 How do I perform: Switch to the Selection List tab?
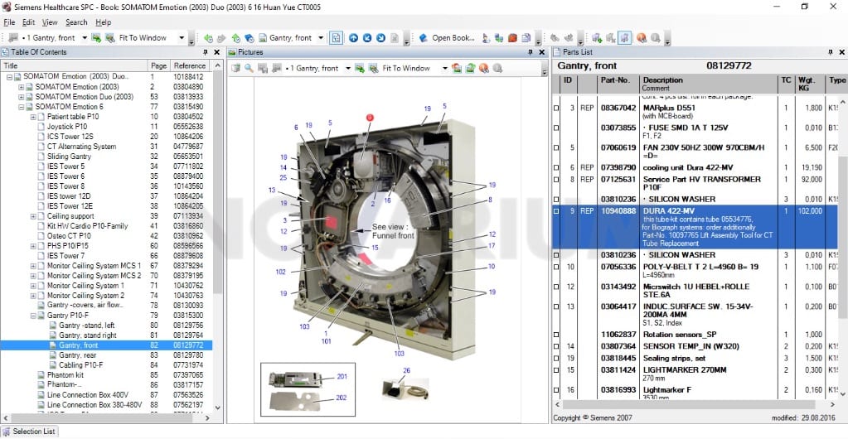point(30,432)
